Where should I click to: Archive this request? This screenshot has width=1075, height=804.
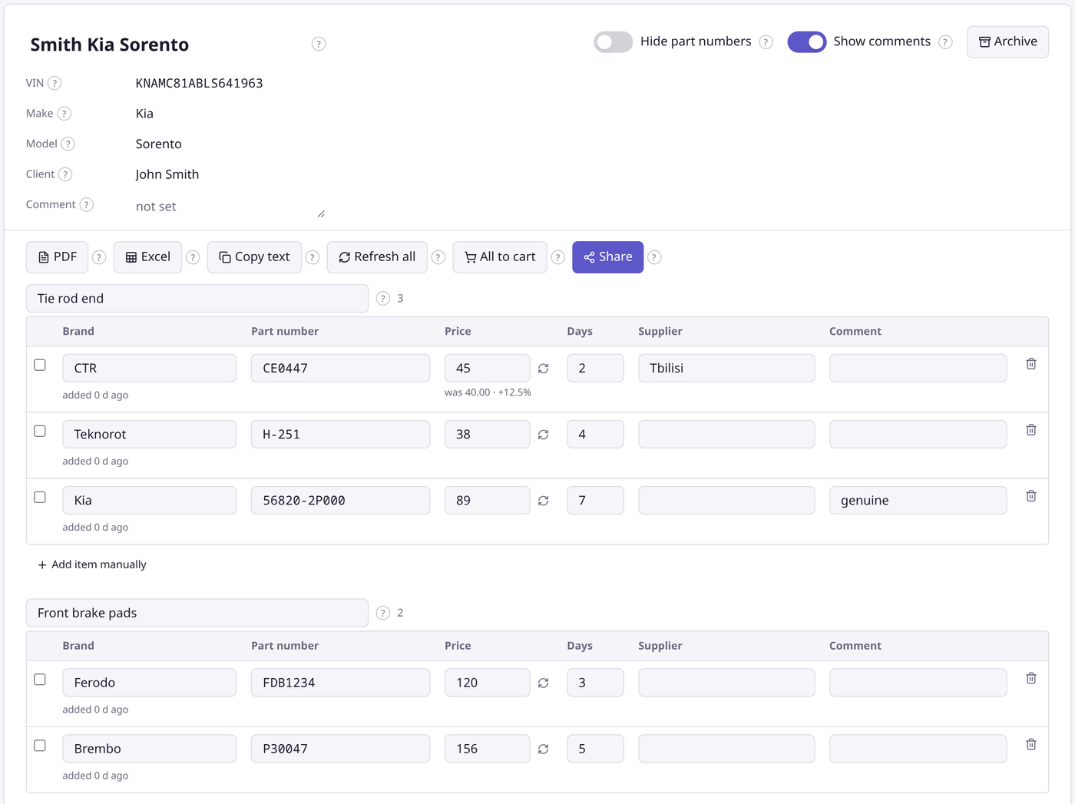coord(1008,41)
